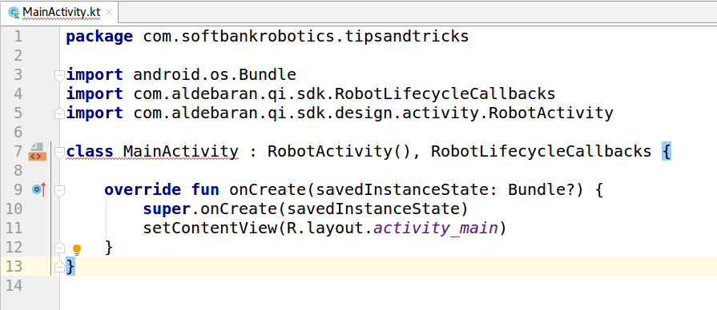Click the highlighted closing brace on line 13

(70, 266)
